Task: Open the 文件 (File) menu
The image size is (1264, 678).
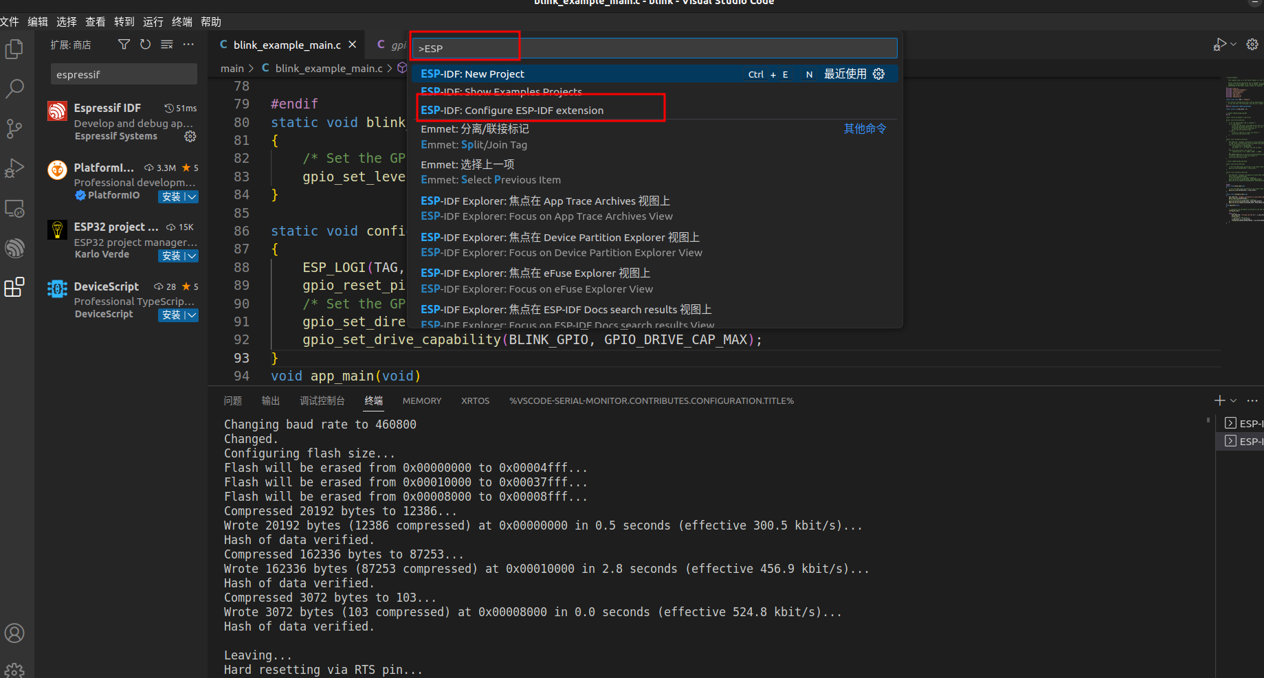Action: pyautogui.click(x=9, y=22)
